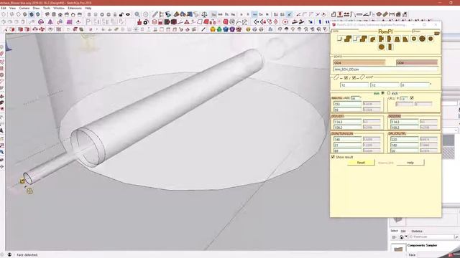Switch to the Statistics tab
The image size is (460, 258).
point(417,231)
